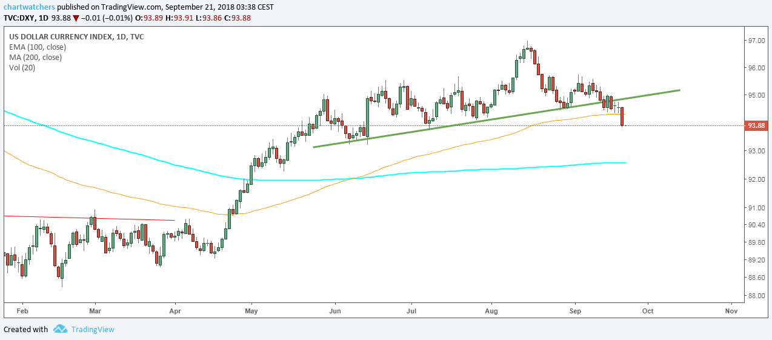Click the Oct date axis label
772x340 pixels.
pyautogui.click(x=647, y=310)
